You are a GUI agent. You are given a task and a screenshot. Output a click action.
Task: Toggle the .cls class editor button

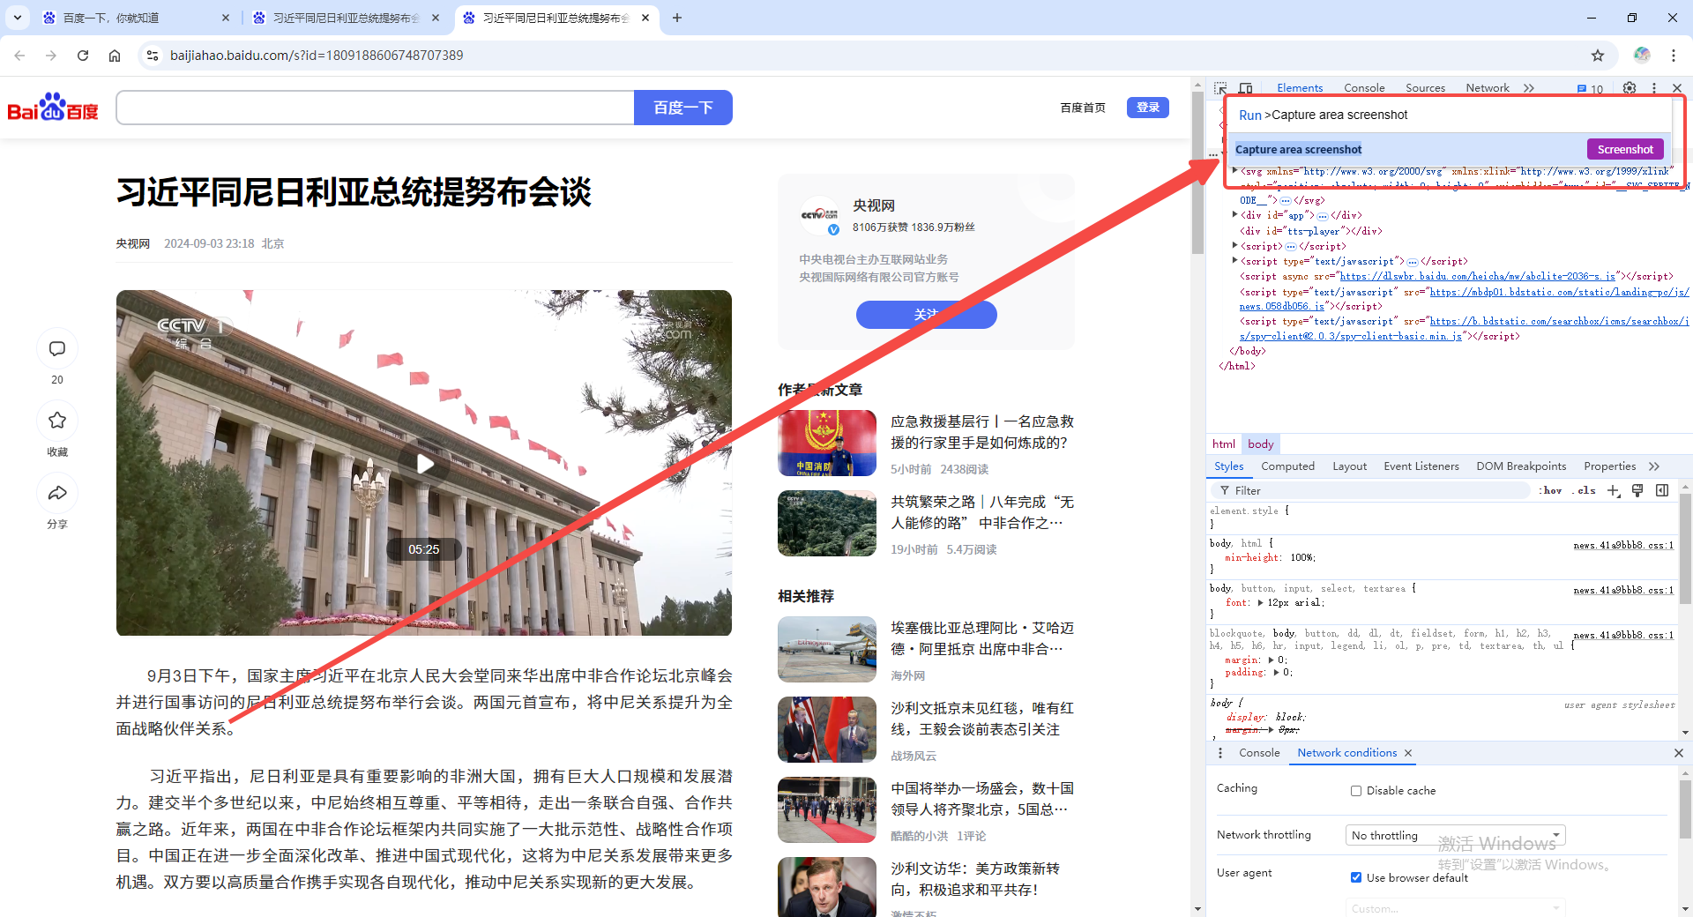pos(1585,490)
